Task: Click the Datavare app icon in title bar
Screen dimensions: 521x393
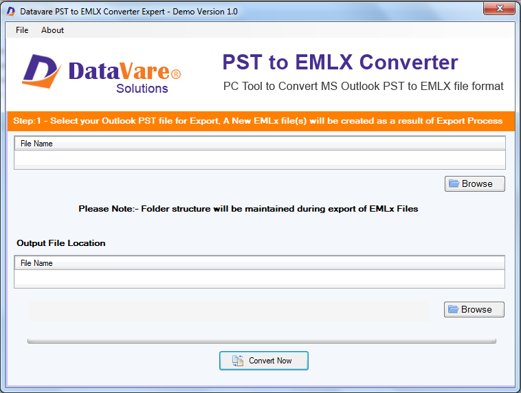Action: pyautogui.click(x=10, y=11)
